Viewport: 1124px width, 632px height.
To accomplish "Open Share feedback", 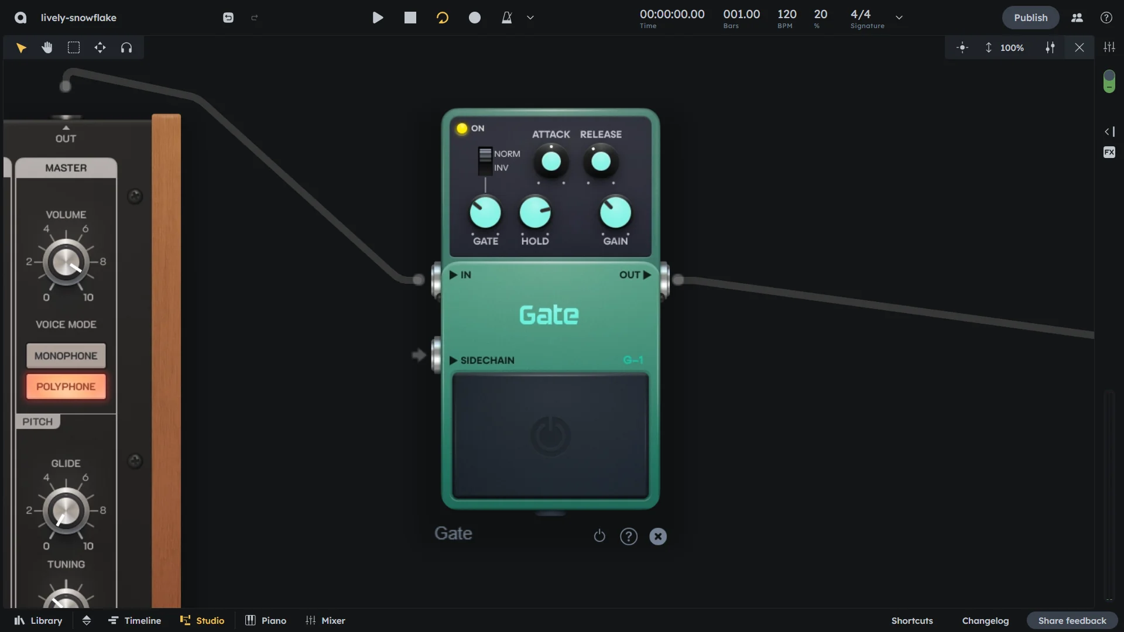I will click(1072, 620).
